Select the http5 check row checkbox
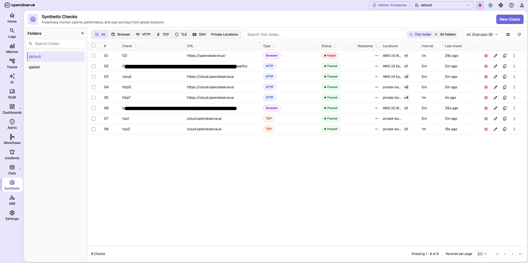This screenshot has height=263, width=528. (x=94, y=87)
